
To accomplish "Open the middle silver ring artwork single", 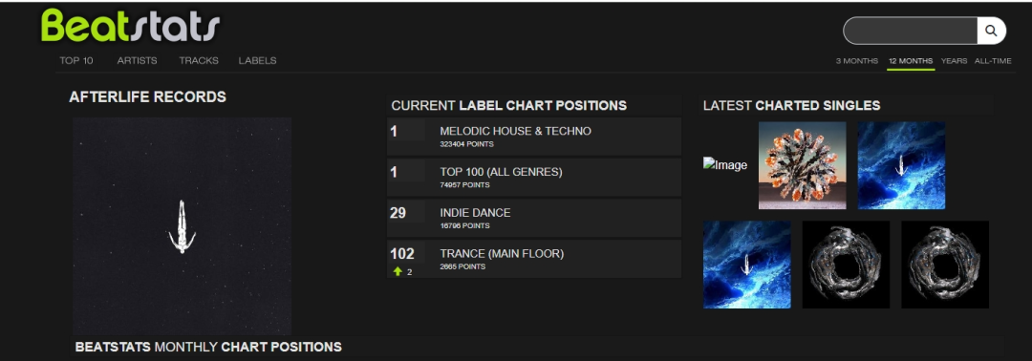I will [x=846, y=265].
